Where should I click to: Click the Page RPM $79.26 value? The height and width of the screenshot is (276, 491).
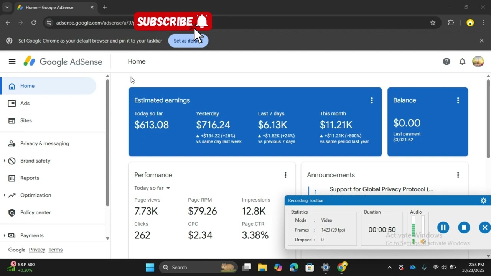203,211
